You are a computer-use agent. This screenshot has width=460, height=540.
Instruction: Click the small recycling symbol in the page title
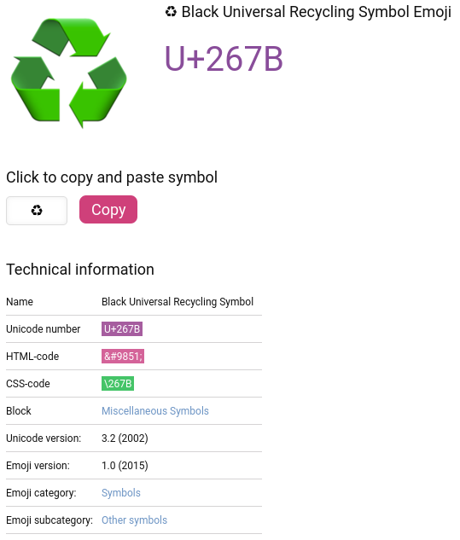[x=171, y=12]
